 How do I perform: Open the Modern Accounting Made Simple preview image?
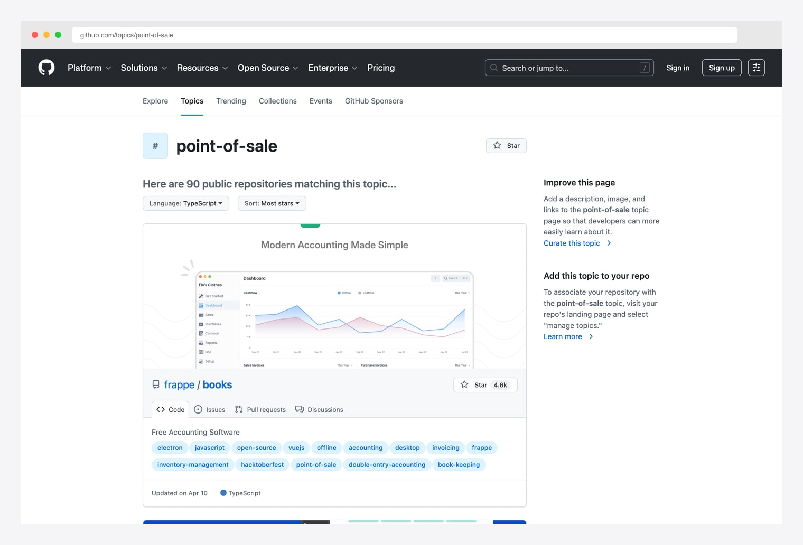click(334, 296)
